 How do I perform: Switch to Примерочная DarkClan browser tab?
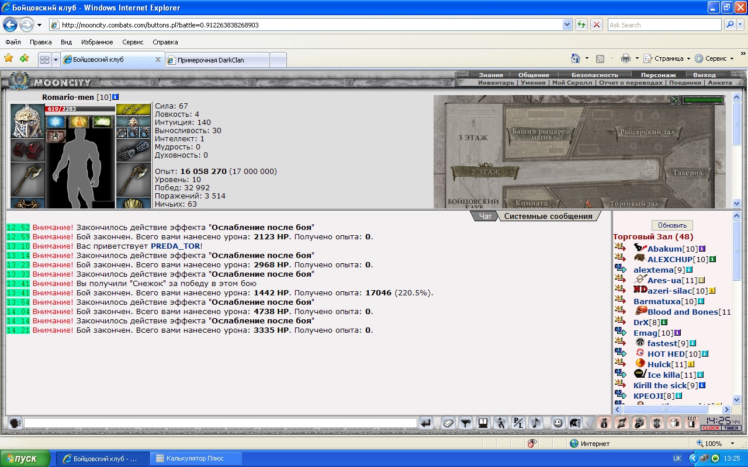tap(217, 60)
